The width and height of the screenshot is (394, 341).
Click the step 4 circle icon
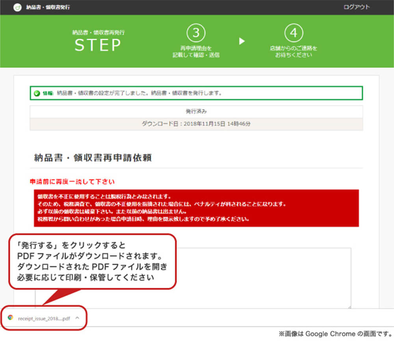click(294, 33)
